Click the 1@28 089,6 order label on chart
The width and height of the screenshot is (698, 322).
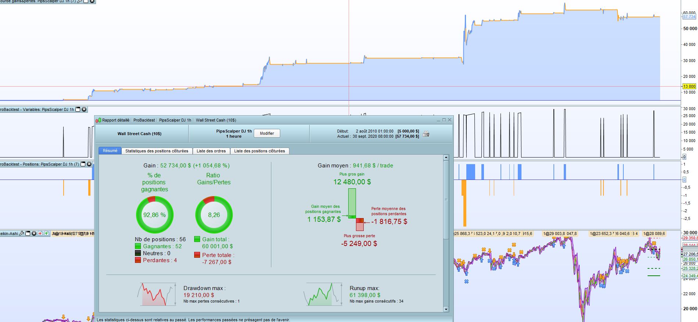pyautogui.click(x=654, y=234)
